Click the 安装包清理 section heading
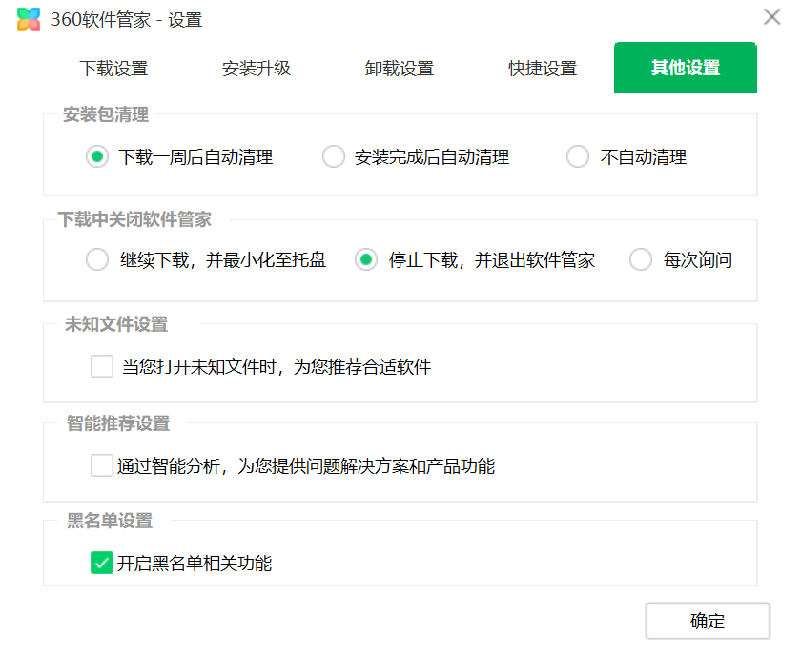Image resolution: width=801 pixels, height=658 pixels. click(x=106, y=113)
